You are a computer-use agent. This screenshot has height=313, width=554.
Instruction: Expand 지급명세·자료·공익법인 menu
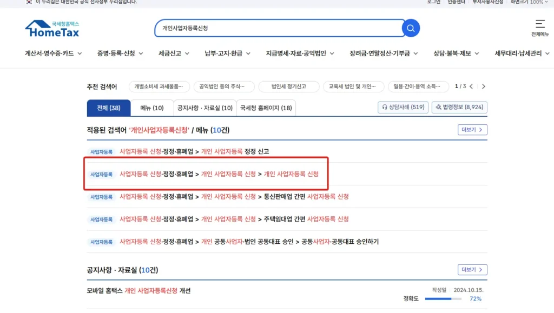[x=300, y=54]
